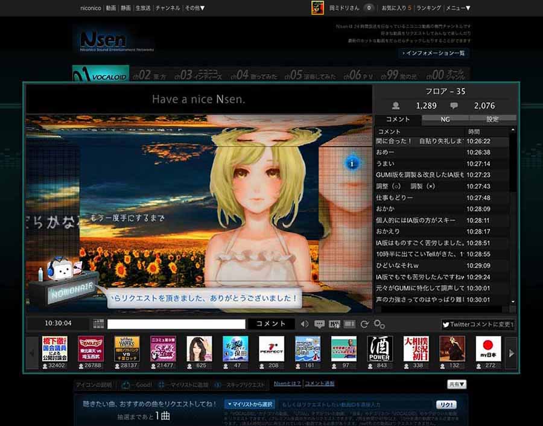Click the comment list vertical scrollbar
The height and width of the screenshot is (426, 543).
coord(513,215)
